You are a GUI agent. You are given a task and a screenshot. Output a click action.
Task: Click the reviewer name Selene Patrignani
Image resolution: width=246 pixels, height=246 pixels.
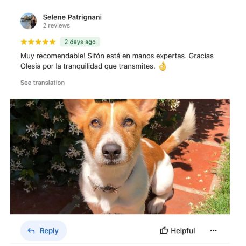click(72, 17)
